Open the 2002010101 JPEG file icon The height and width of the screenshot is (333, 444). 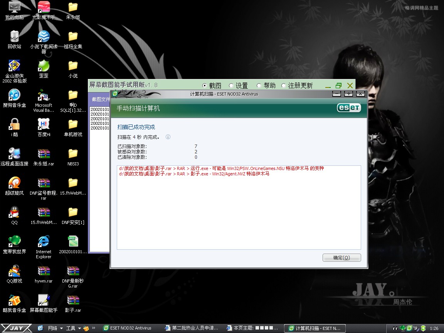[73, 245]
